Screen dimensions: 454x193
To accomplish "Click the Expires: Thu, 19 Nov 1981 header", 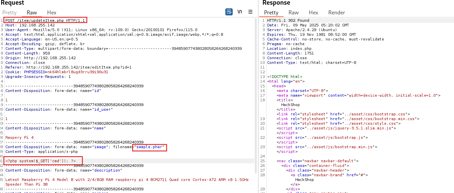I will pos(312,34).
